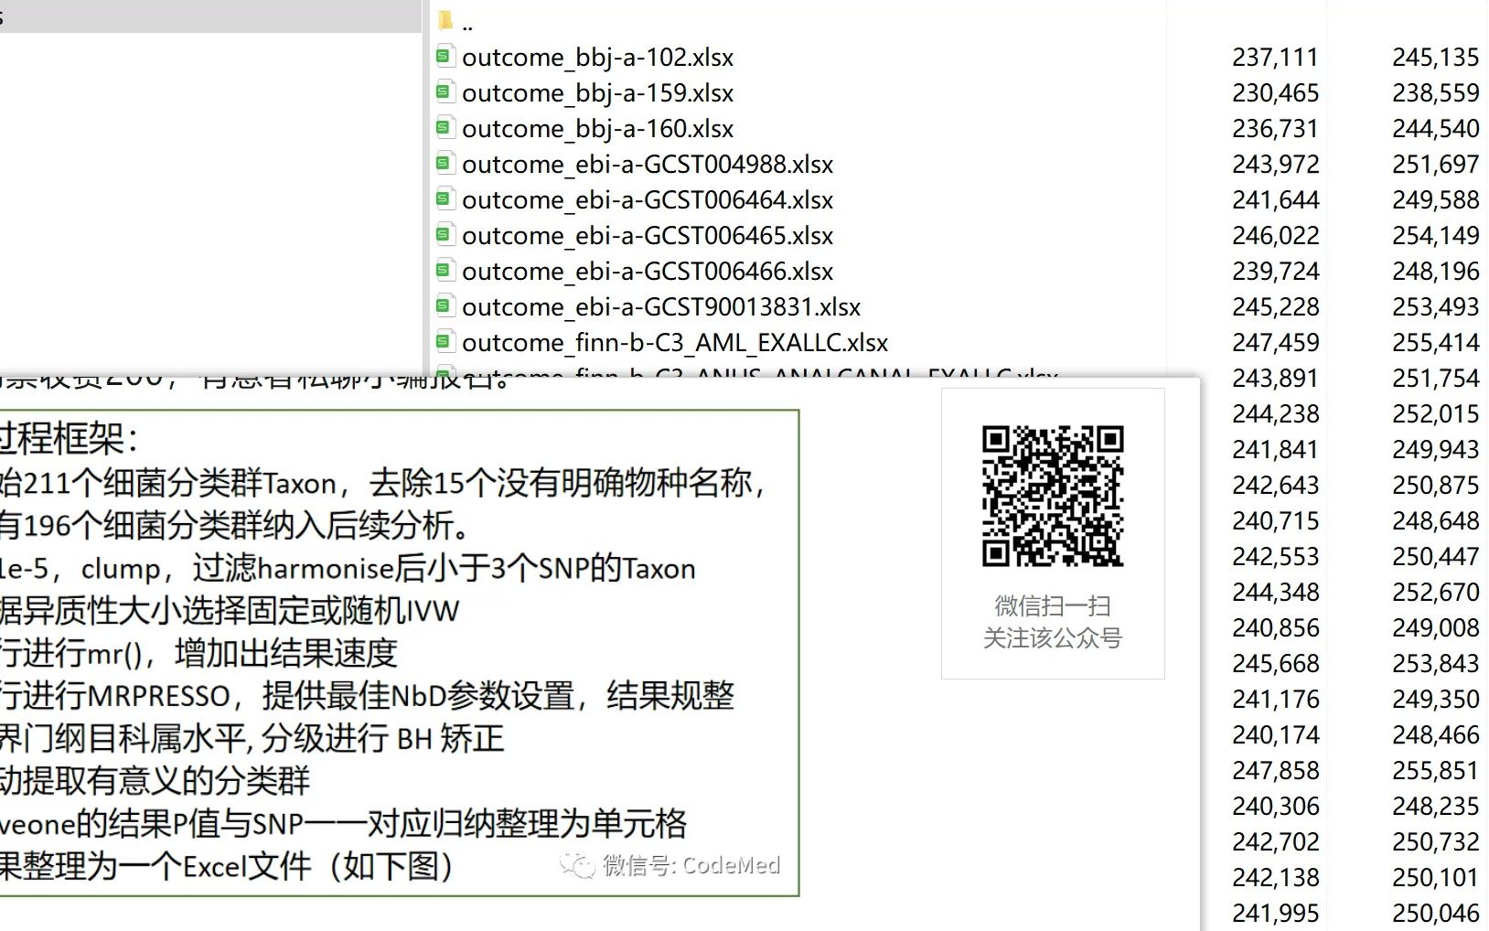Click the yellow parent folder icon
The width and height of the screenshot is (1489, 931).
(x=445, y=20)
